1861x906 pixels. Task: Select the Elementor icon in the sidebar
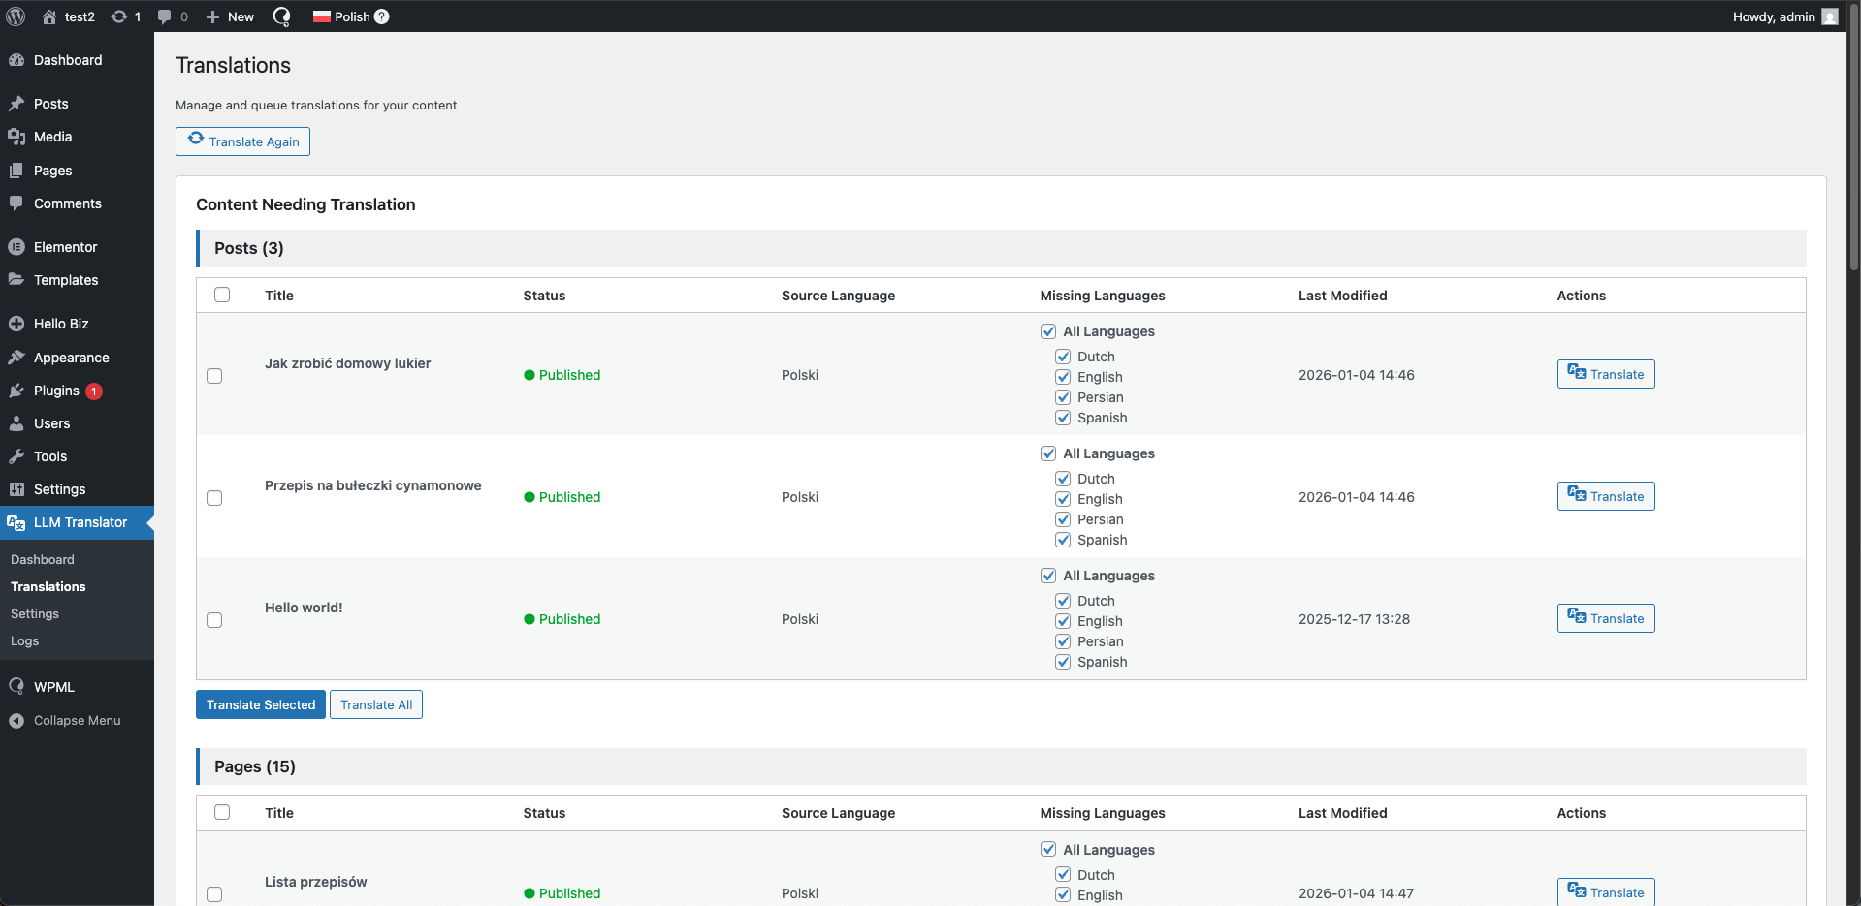click(16, 247)
